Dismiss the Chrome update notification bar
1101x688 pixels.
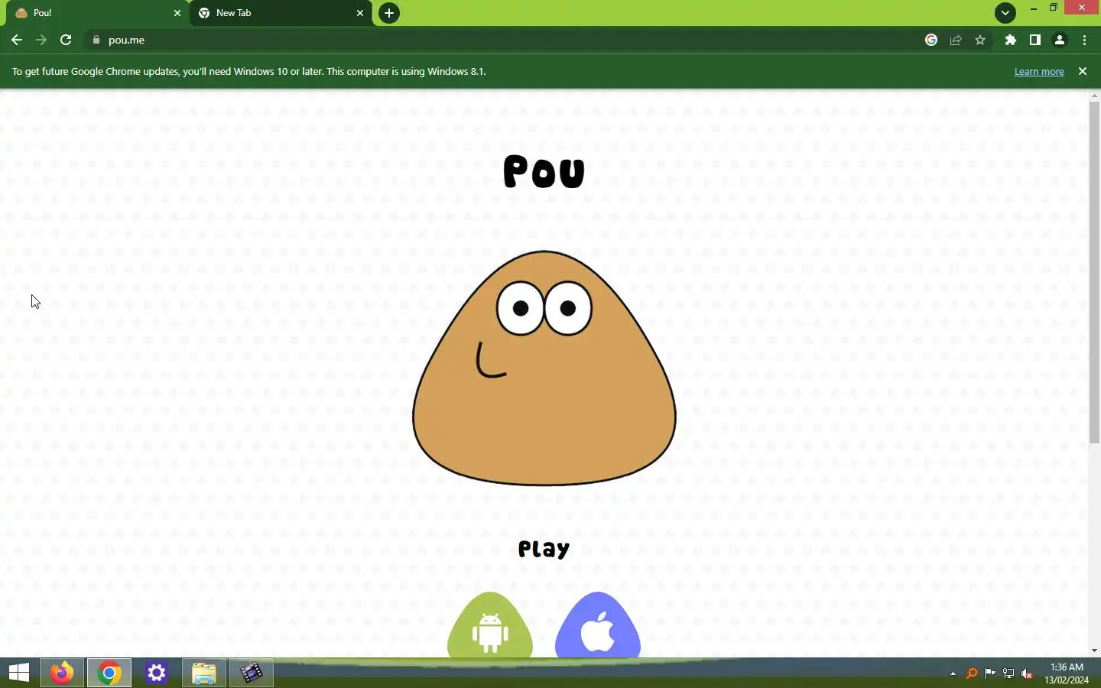click(x=1082, y=71)
